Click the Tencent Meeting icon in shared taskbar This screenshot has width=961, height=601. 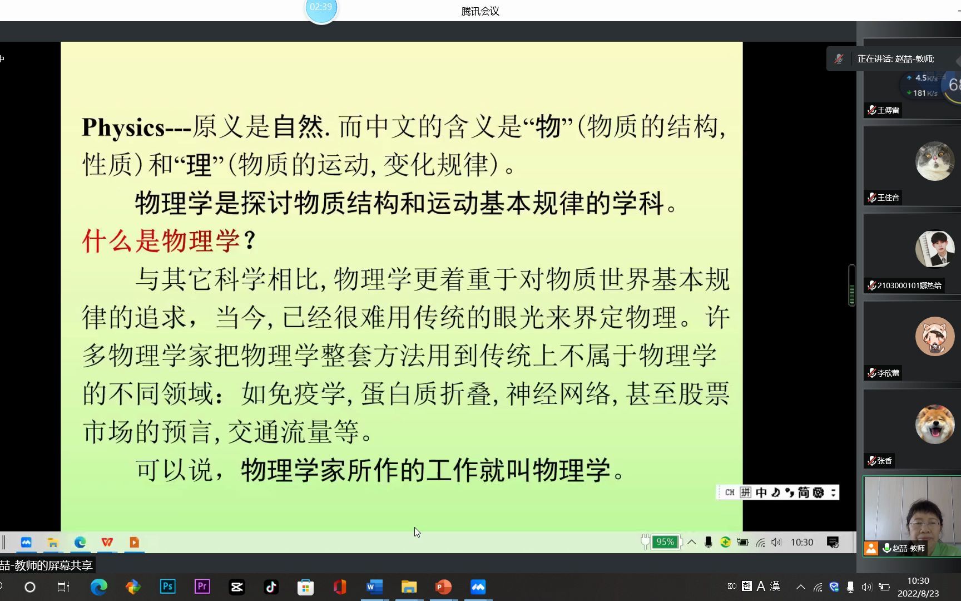coord(26,542)
